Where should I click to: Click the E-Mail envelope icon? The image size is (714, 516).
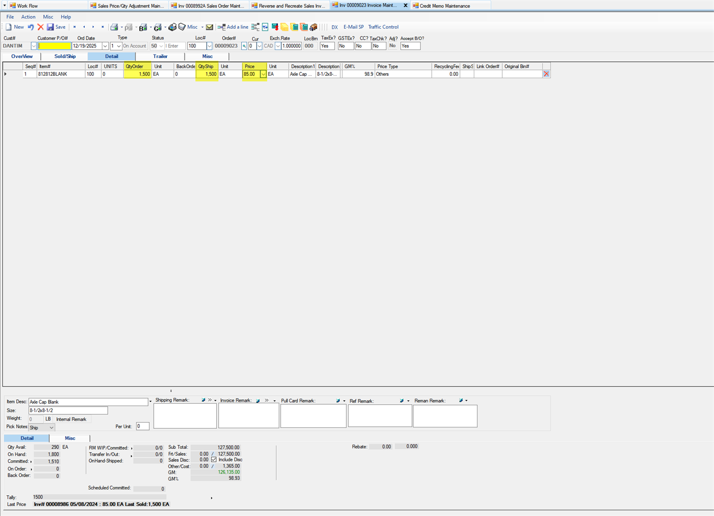point(209,27)
